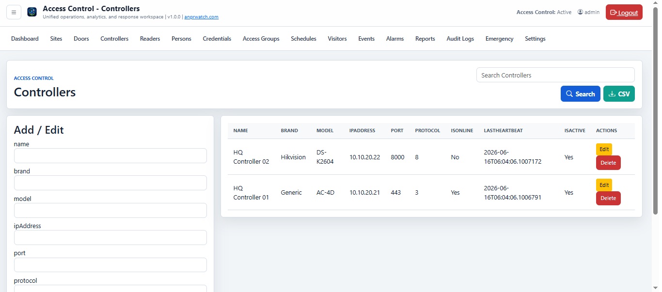Delete HQ Controller 01
The height and width of the screenshot is (292, 662).
(x=608, y=198)
